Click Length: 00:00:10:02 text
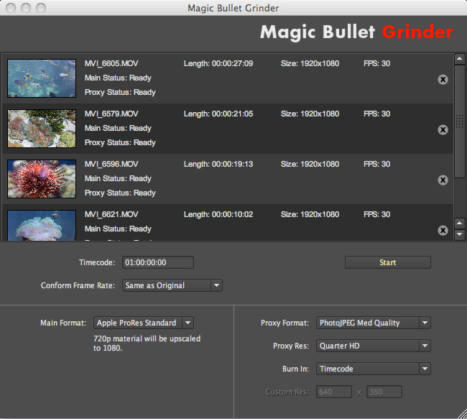This screenshot has width=467, height=419. point(218,215)
